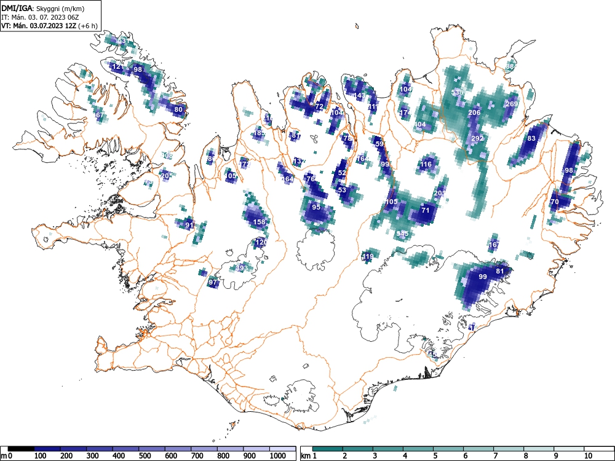The image size is (615, 461).
Task: Click the visibility value 52 on the map
Action: click(342, 173)
